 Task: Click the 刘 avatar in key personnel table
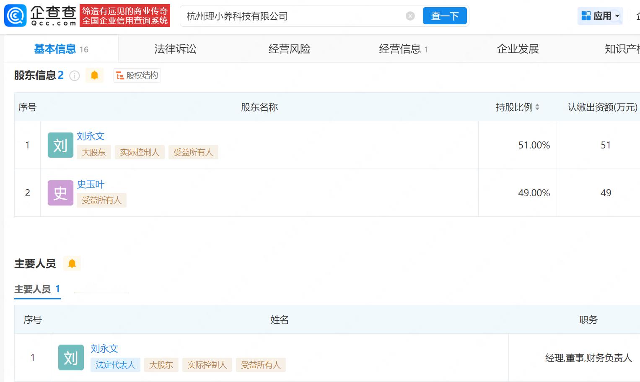click(x=71, y=358)
